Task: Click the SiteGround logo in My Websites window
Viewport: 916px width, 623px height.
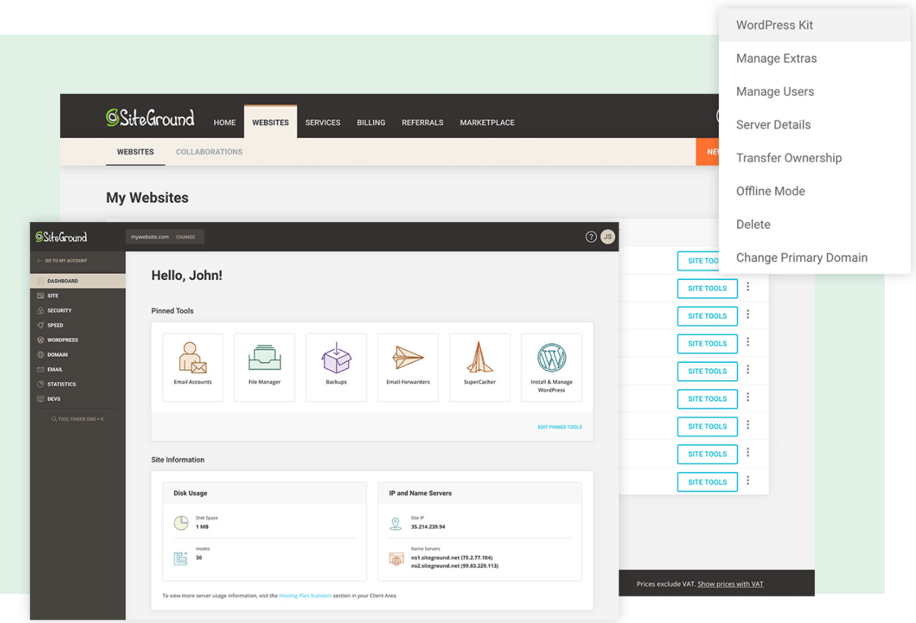Action: [150, 117]
